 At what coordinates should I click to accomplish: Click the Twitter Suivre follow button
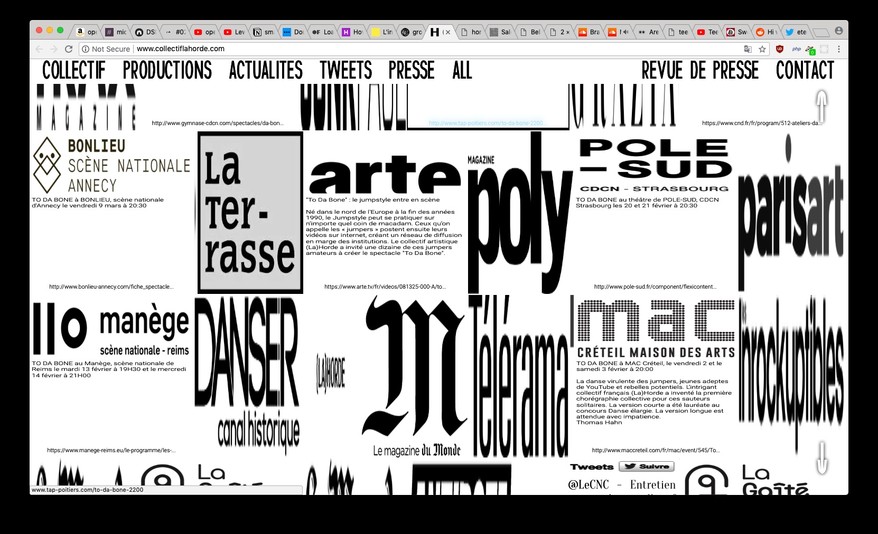pyautogui.click(x=647, y=466)
